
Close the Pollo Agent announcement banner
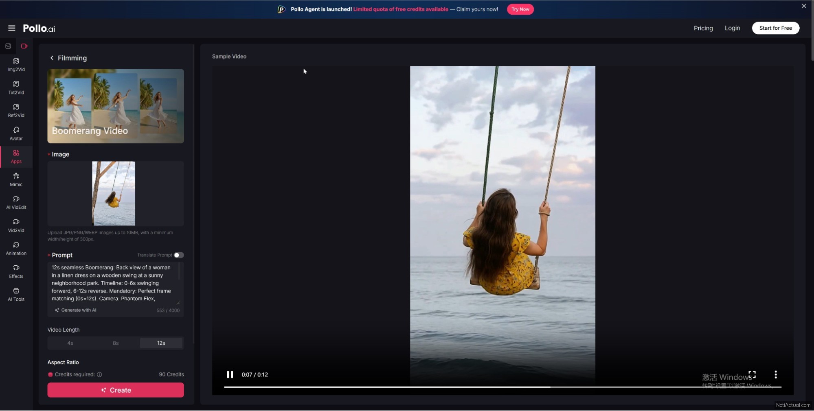coord(804,6)
